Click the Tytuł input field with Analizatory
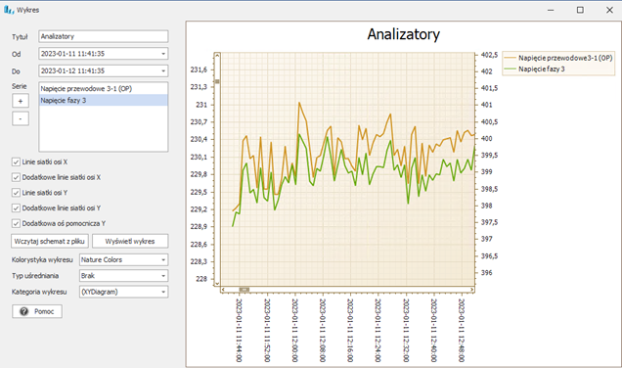Viewport: 622px width, 368px height. (x=103, y=36)
